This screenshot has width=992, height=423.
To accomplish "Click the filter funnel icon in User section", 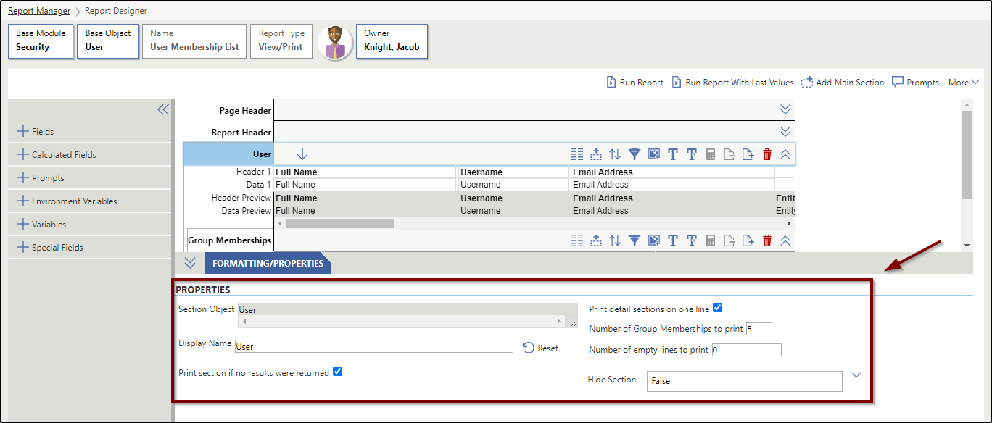I will (x=635, y=154).
